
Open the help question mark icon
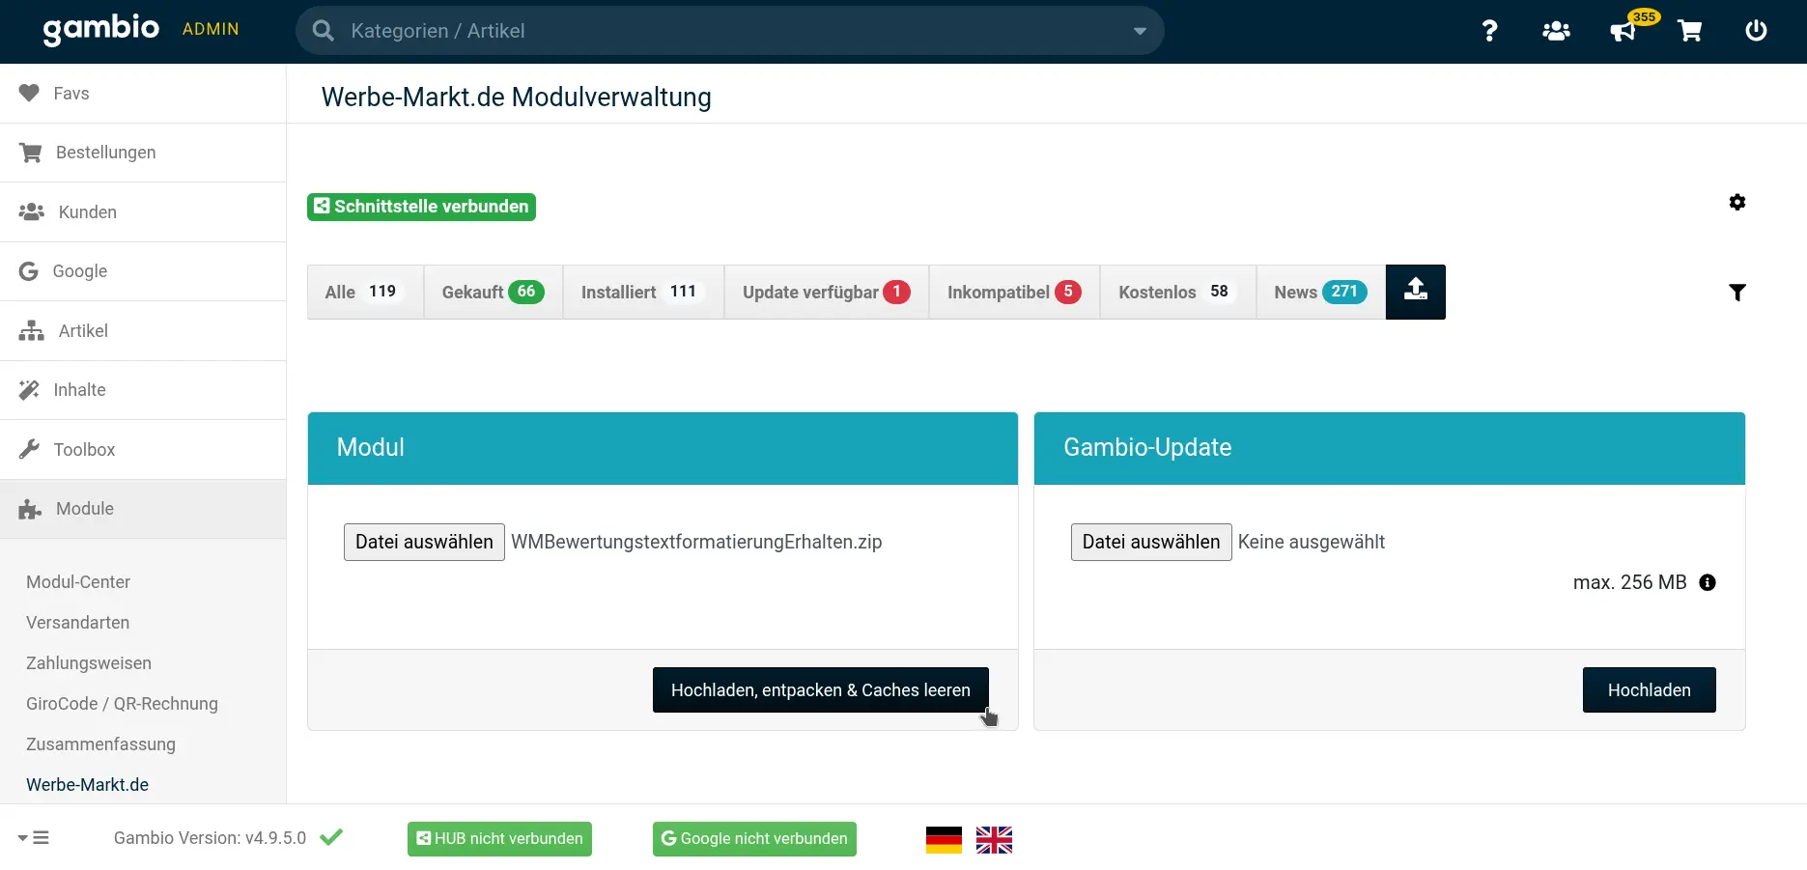pos(1489,31)
